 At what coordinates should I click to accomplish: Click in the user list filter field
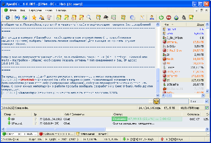174,101
